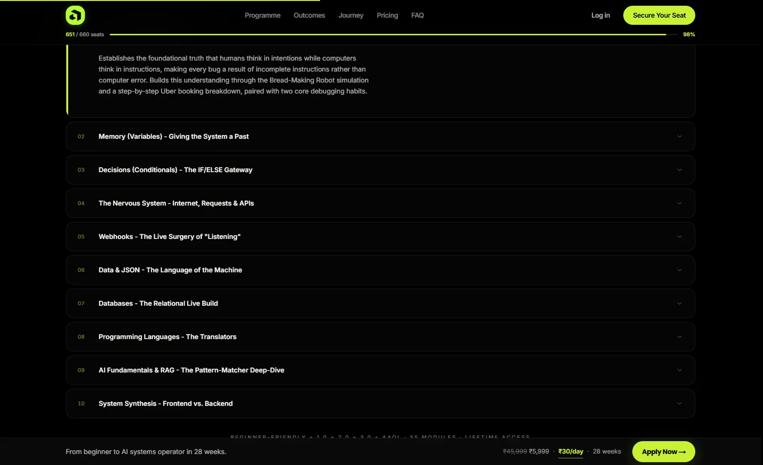Click title System Synthesis - Frontend vs. Backend
The image size is (763, 465).
click(165, 403)
